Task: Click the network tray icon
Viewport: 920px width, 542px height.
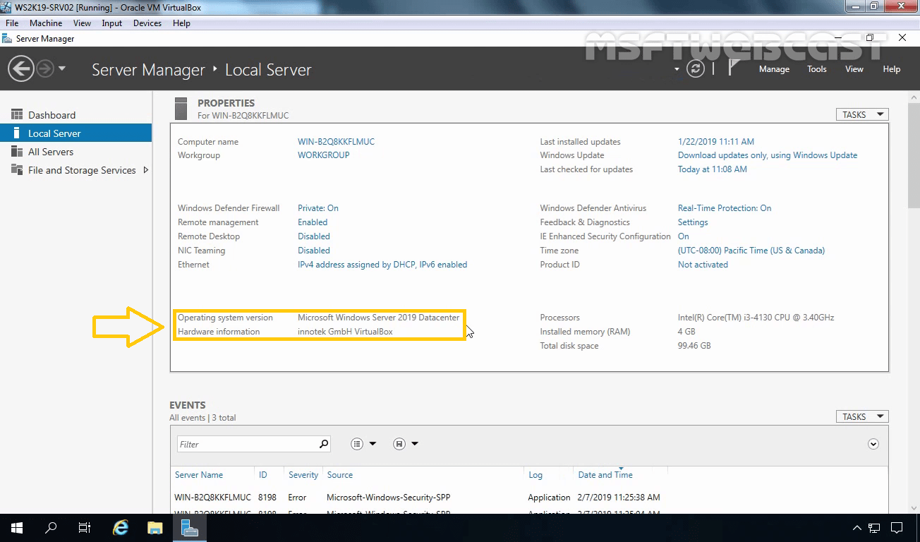Action: tap(874, 528)
